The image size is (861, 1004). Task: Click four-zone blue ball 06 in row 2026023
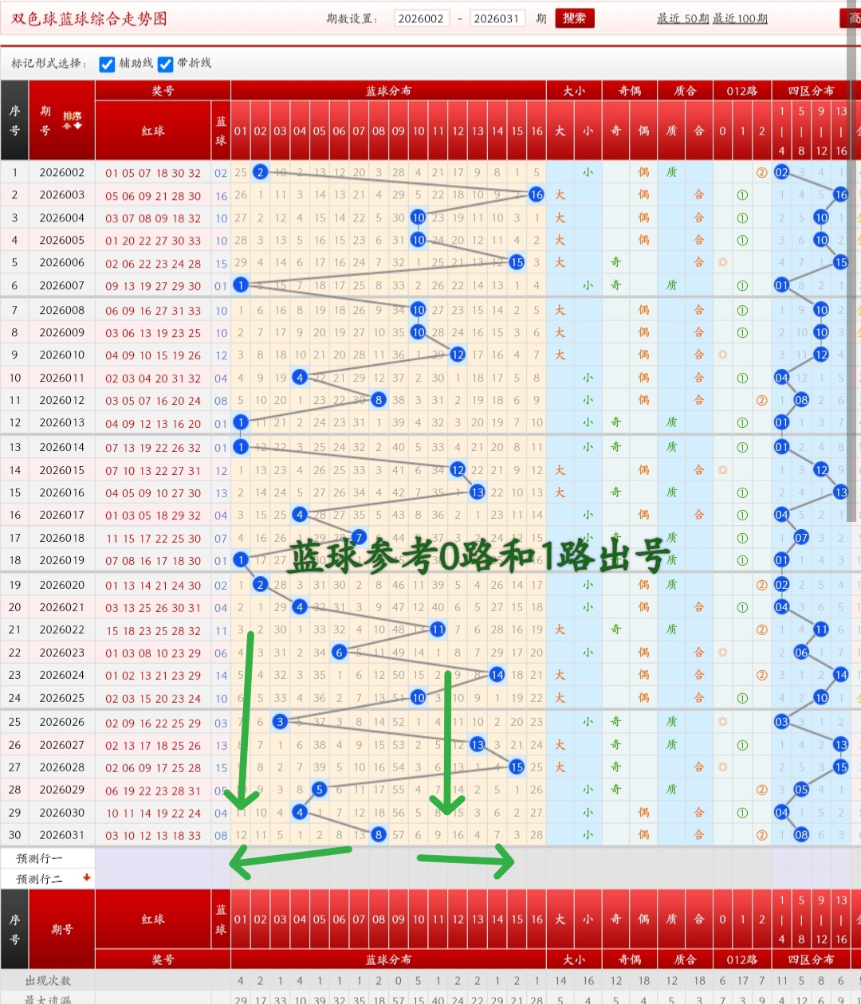[801, 653]
